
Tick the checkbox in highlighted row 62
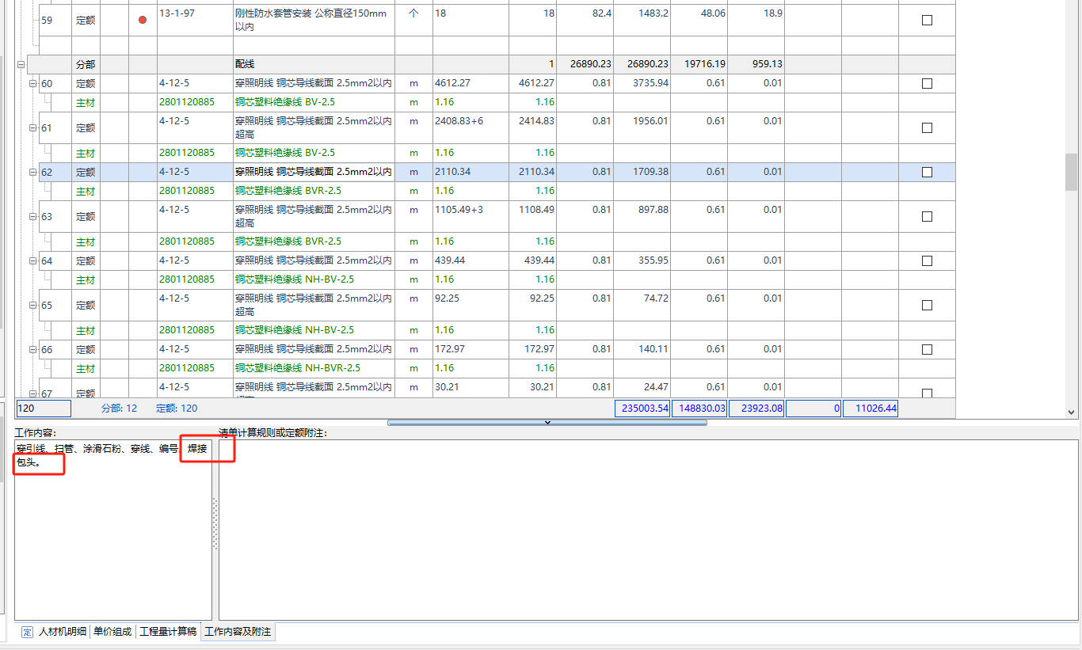coord(927,172)
